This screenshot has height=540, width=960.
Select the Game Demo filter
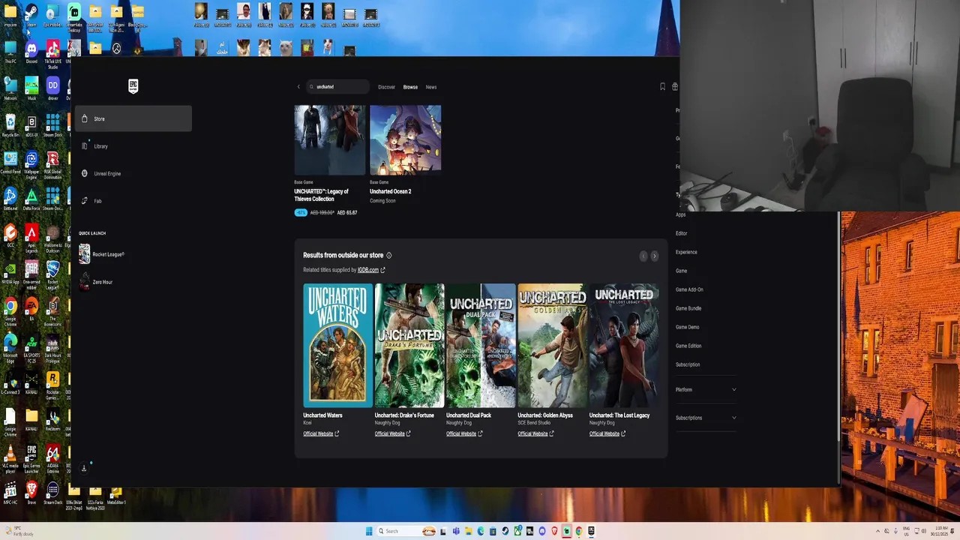[x=687, y=327]
